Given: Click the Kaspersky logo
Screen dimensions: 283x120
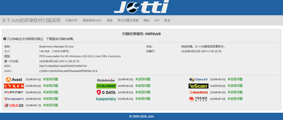Looking at the screenshot, I should [x=106, y=99].
